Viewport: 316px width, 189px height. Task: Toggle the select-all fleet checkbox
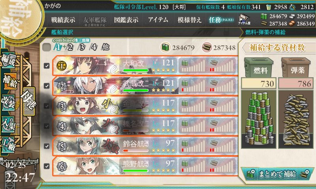click(x=47, y=47)
